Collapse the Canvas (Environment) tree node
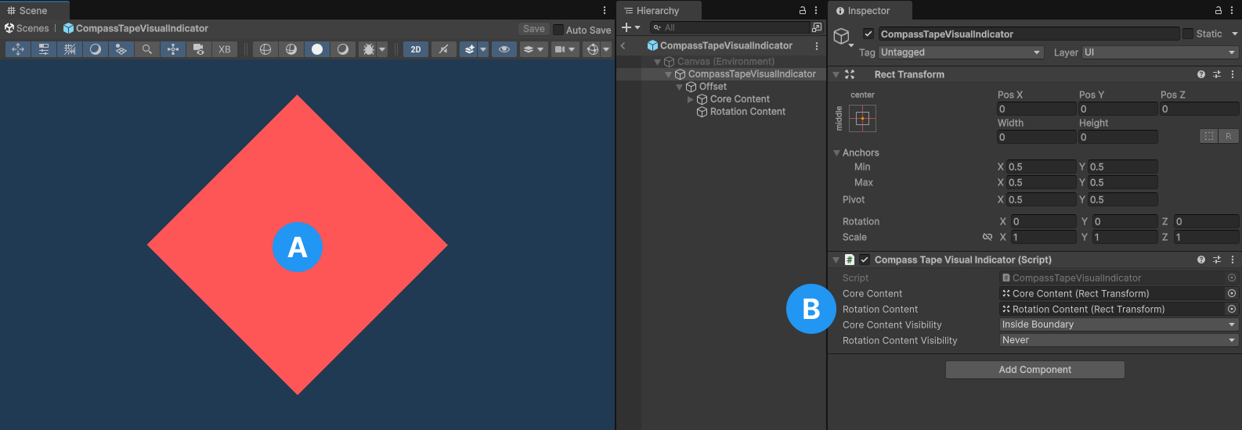Viewport: 1242px width, 430px height. tap(658, 62)
